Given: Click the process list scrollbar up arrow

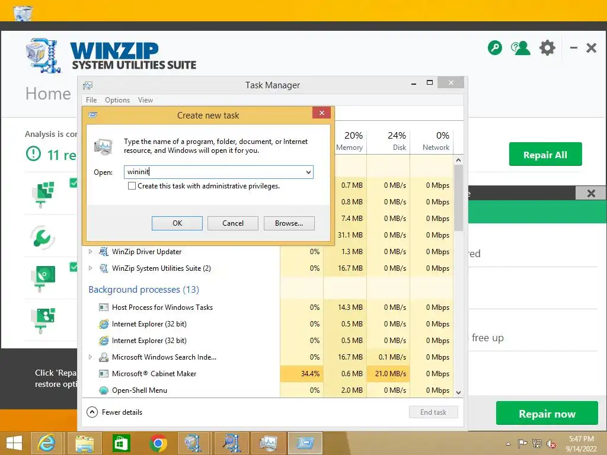Looking at the screenshot, I should coord(458,160).
